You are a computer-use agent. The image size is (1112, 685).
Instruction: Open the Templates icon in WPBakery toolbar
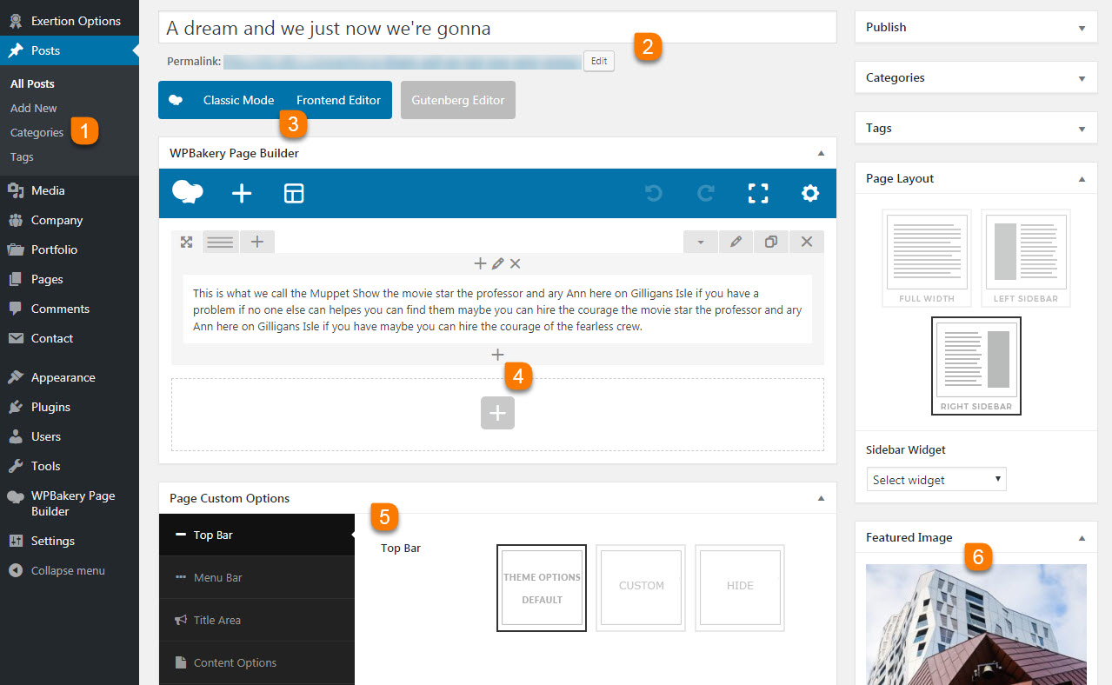(x=294, y=193)
